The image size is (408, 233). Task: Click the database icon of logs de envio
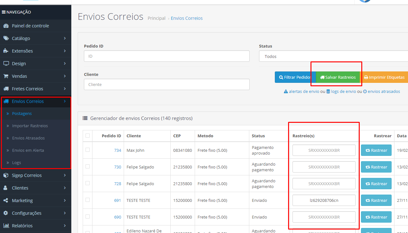coord(328,92)
